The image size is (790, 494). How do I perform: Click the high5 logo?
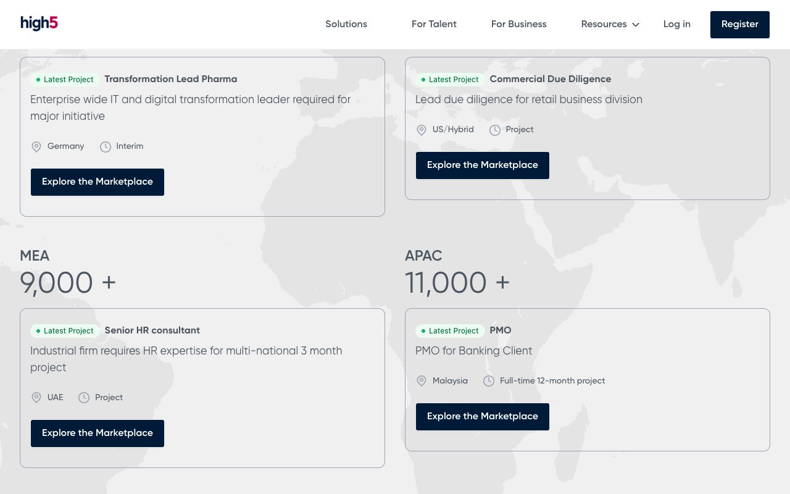pos(39,23)
